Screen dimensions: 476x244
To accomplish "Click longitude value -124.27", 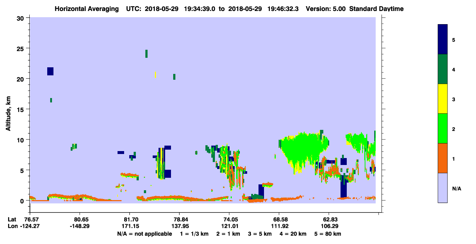I will tap(30, 226).
